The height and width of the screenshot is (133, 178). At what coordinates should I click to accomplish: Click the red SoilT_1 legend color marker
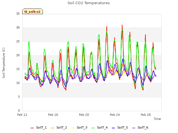(x=32, y=128)
